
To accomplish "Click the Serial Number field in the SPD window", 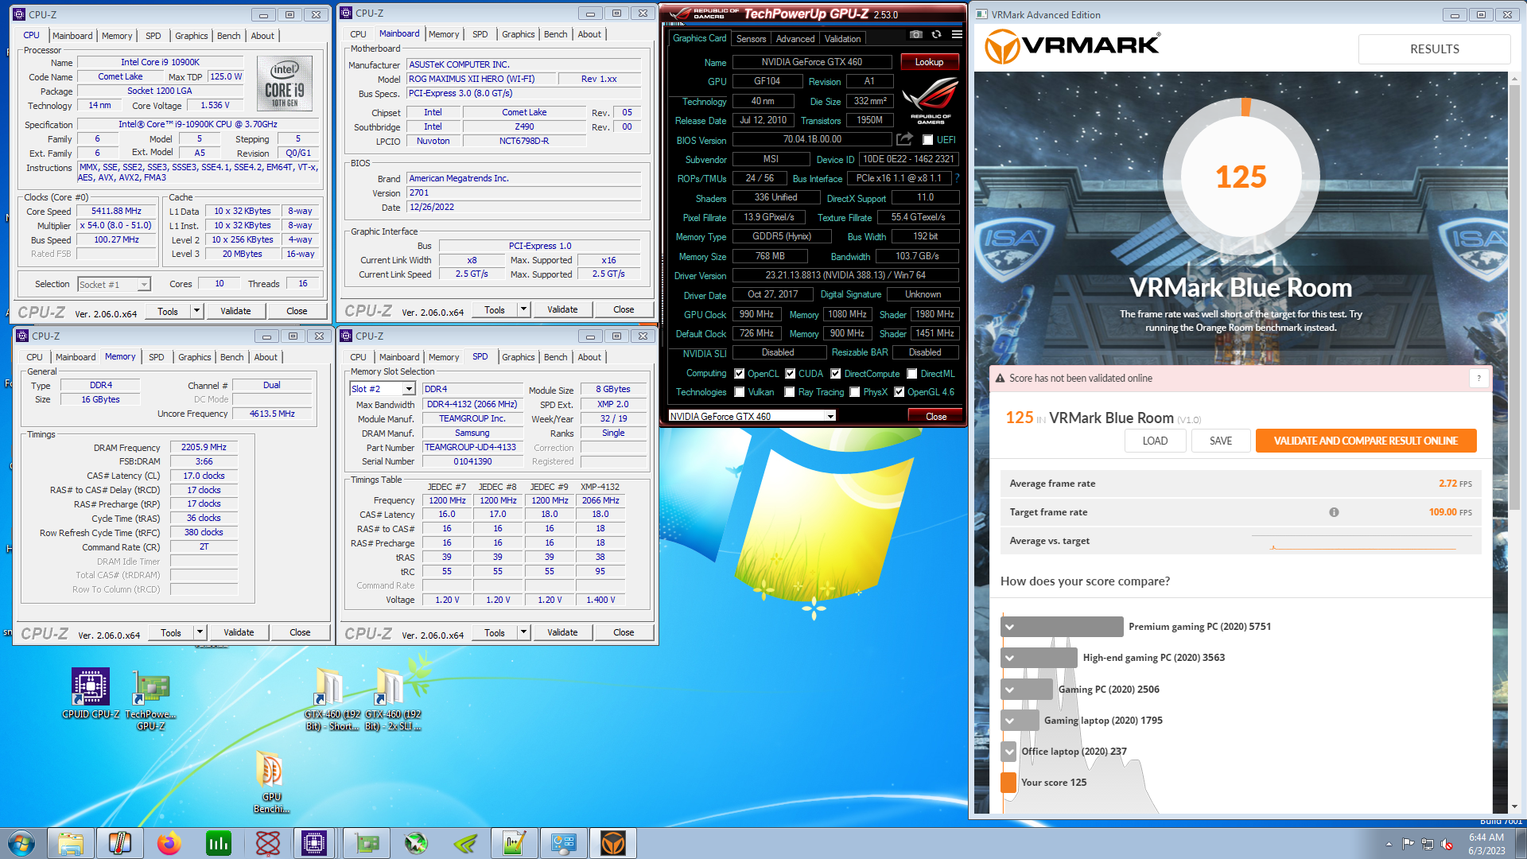I will click(472, 461).
